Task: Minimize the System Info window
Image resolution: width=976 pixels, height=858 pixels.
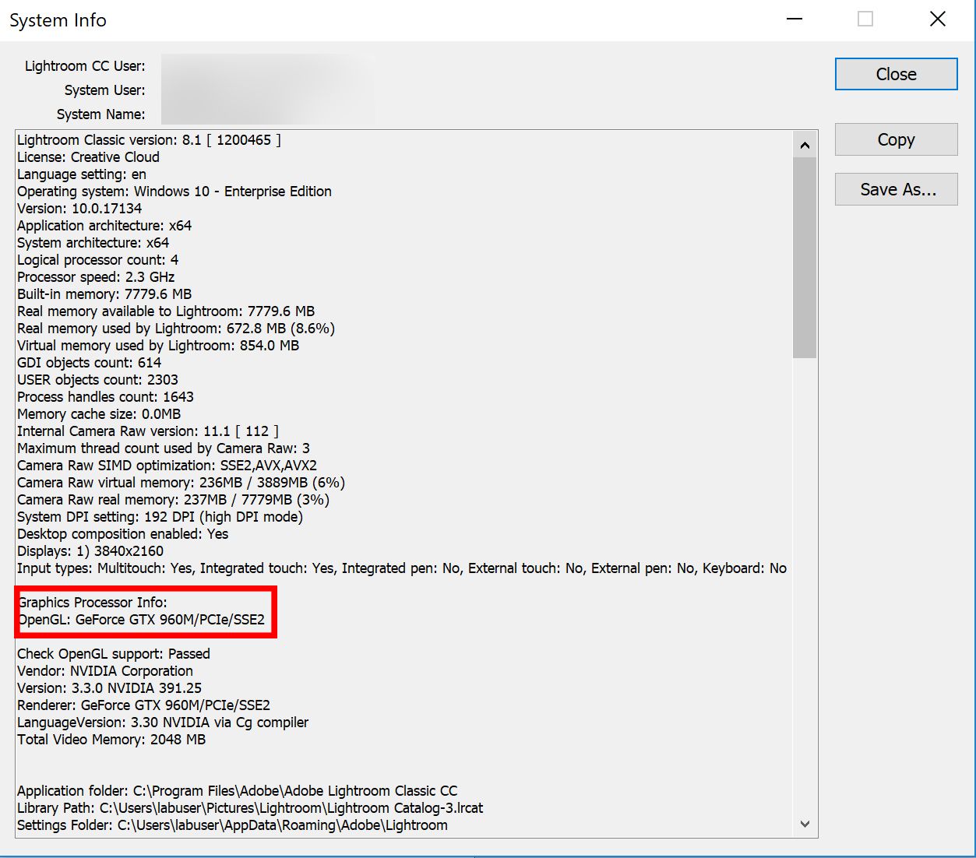Action: (795, 19)
